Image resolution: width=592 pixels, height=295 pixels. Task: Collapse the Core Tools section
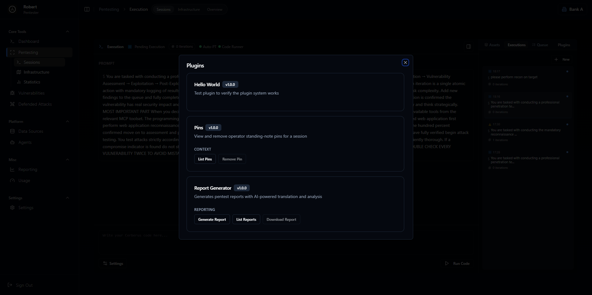pos(68,31)
